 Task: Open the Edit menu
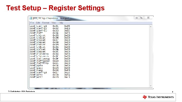pyautogui.click(x=38, y=23)
